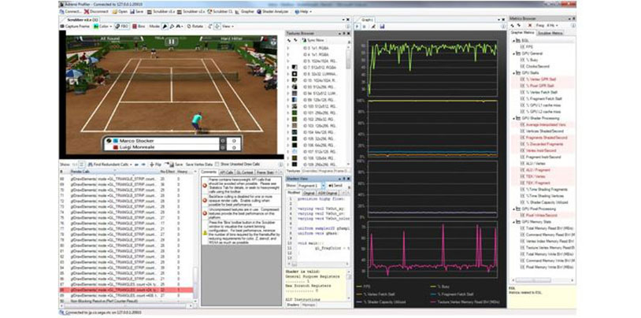The width and height of the screenshot is (641, 318).
Task: Open the GL Context tab
Action: click(x=245, y=172)
